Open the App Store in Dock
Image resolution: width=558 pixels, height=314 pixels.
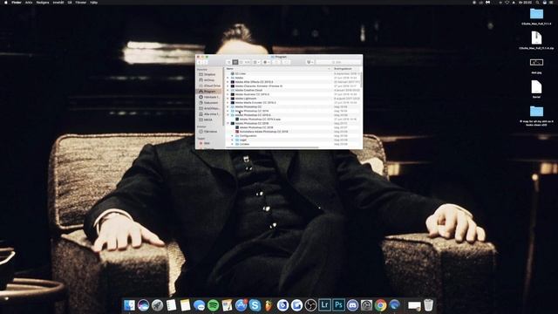tap(241, 305)
